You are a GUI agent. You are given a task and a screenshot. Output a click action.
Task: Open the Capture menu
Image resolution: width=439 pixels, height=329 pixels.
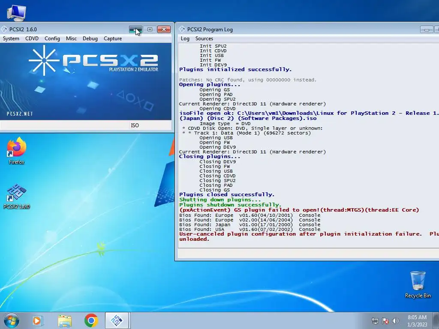click(x=113, y=39)
